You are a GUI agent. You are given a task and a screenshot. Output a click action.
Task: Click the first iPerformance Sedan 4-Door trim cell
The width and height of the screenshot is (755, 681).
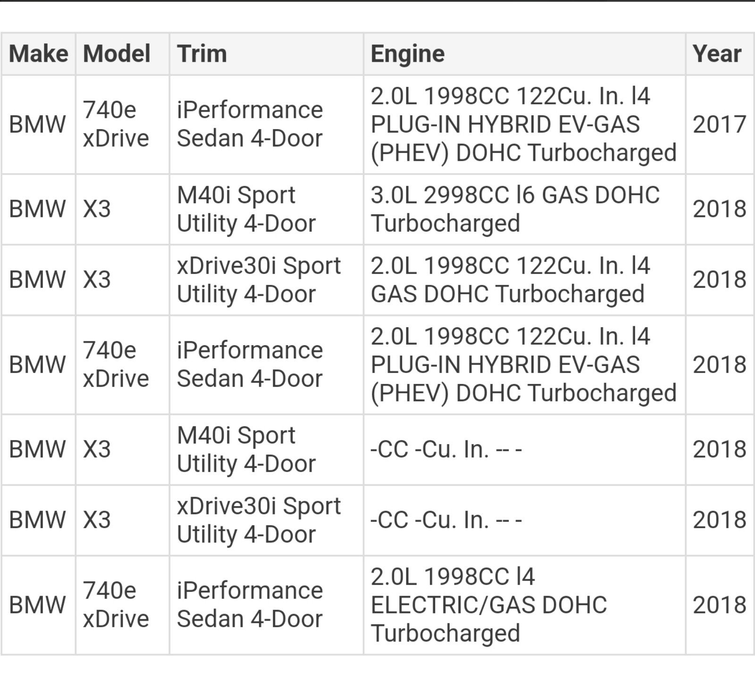[x=267, y=125]
